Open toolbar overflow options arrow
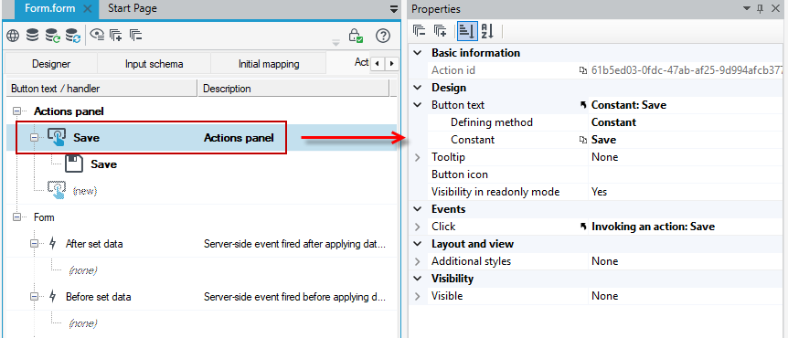788x338 pixels. 336,43
